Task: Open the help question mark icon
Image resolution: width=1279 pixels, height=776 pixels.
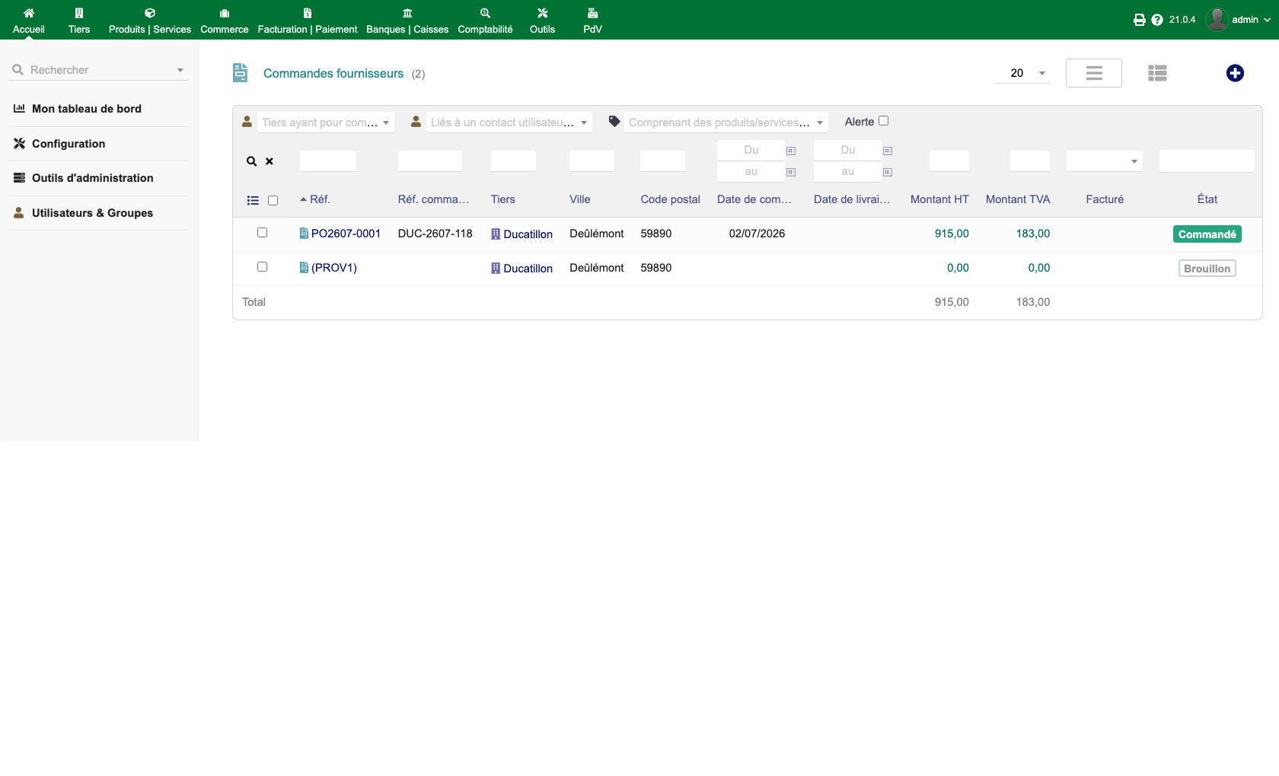Action: pos(1157,20)
